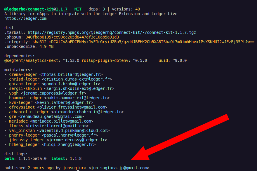Image resolution: width=257 pixels, height=171 pixels.
Task: Click email jerome.decussy@ledger.fr
Action: 77,140
